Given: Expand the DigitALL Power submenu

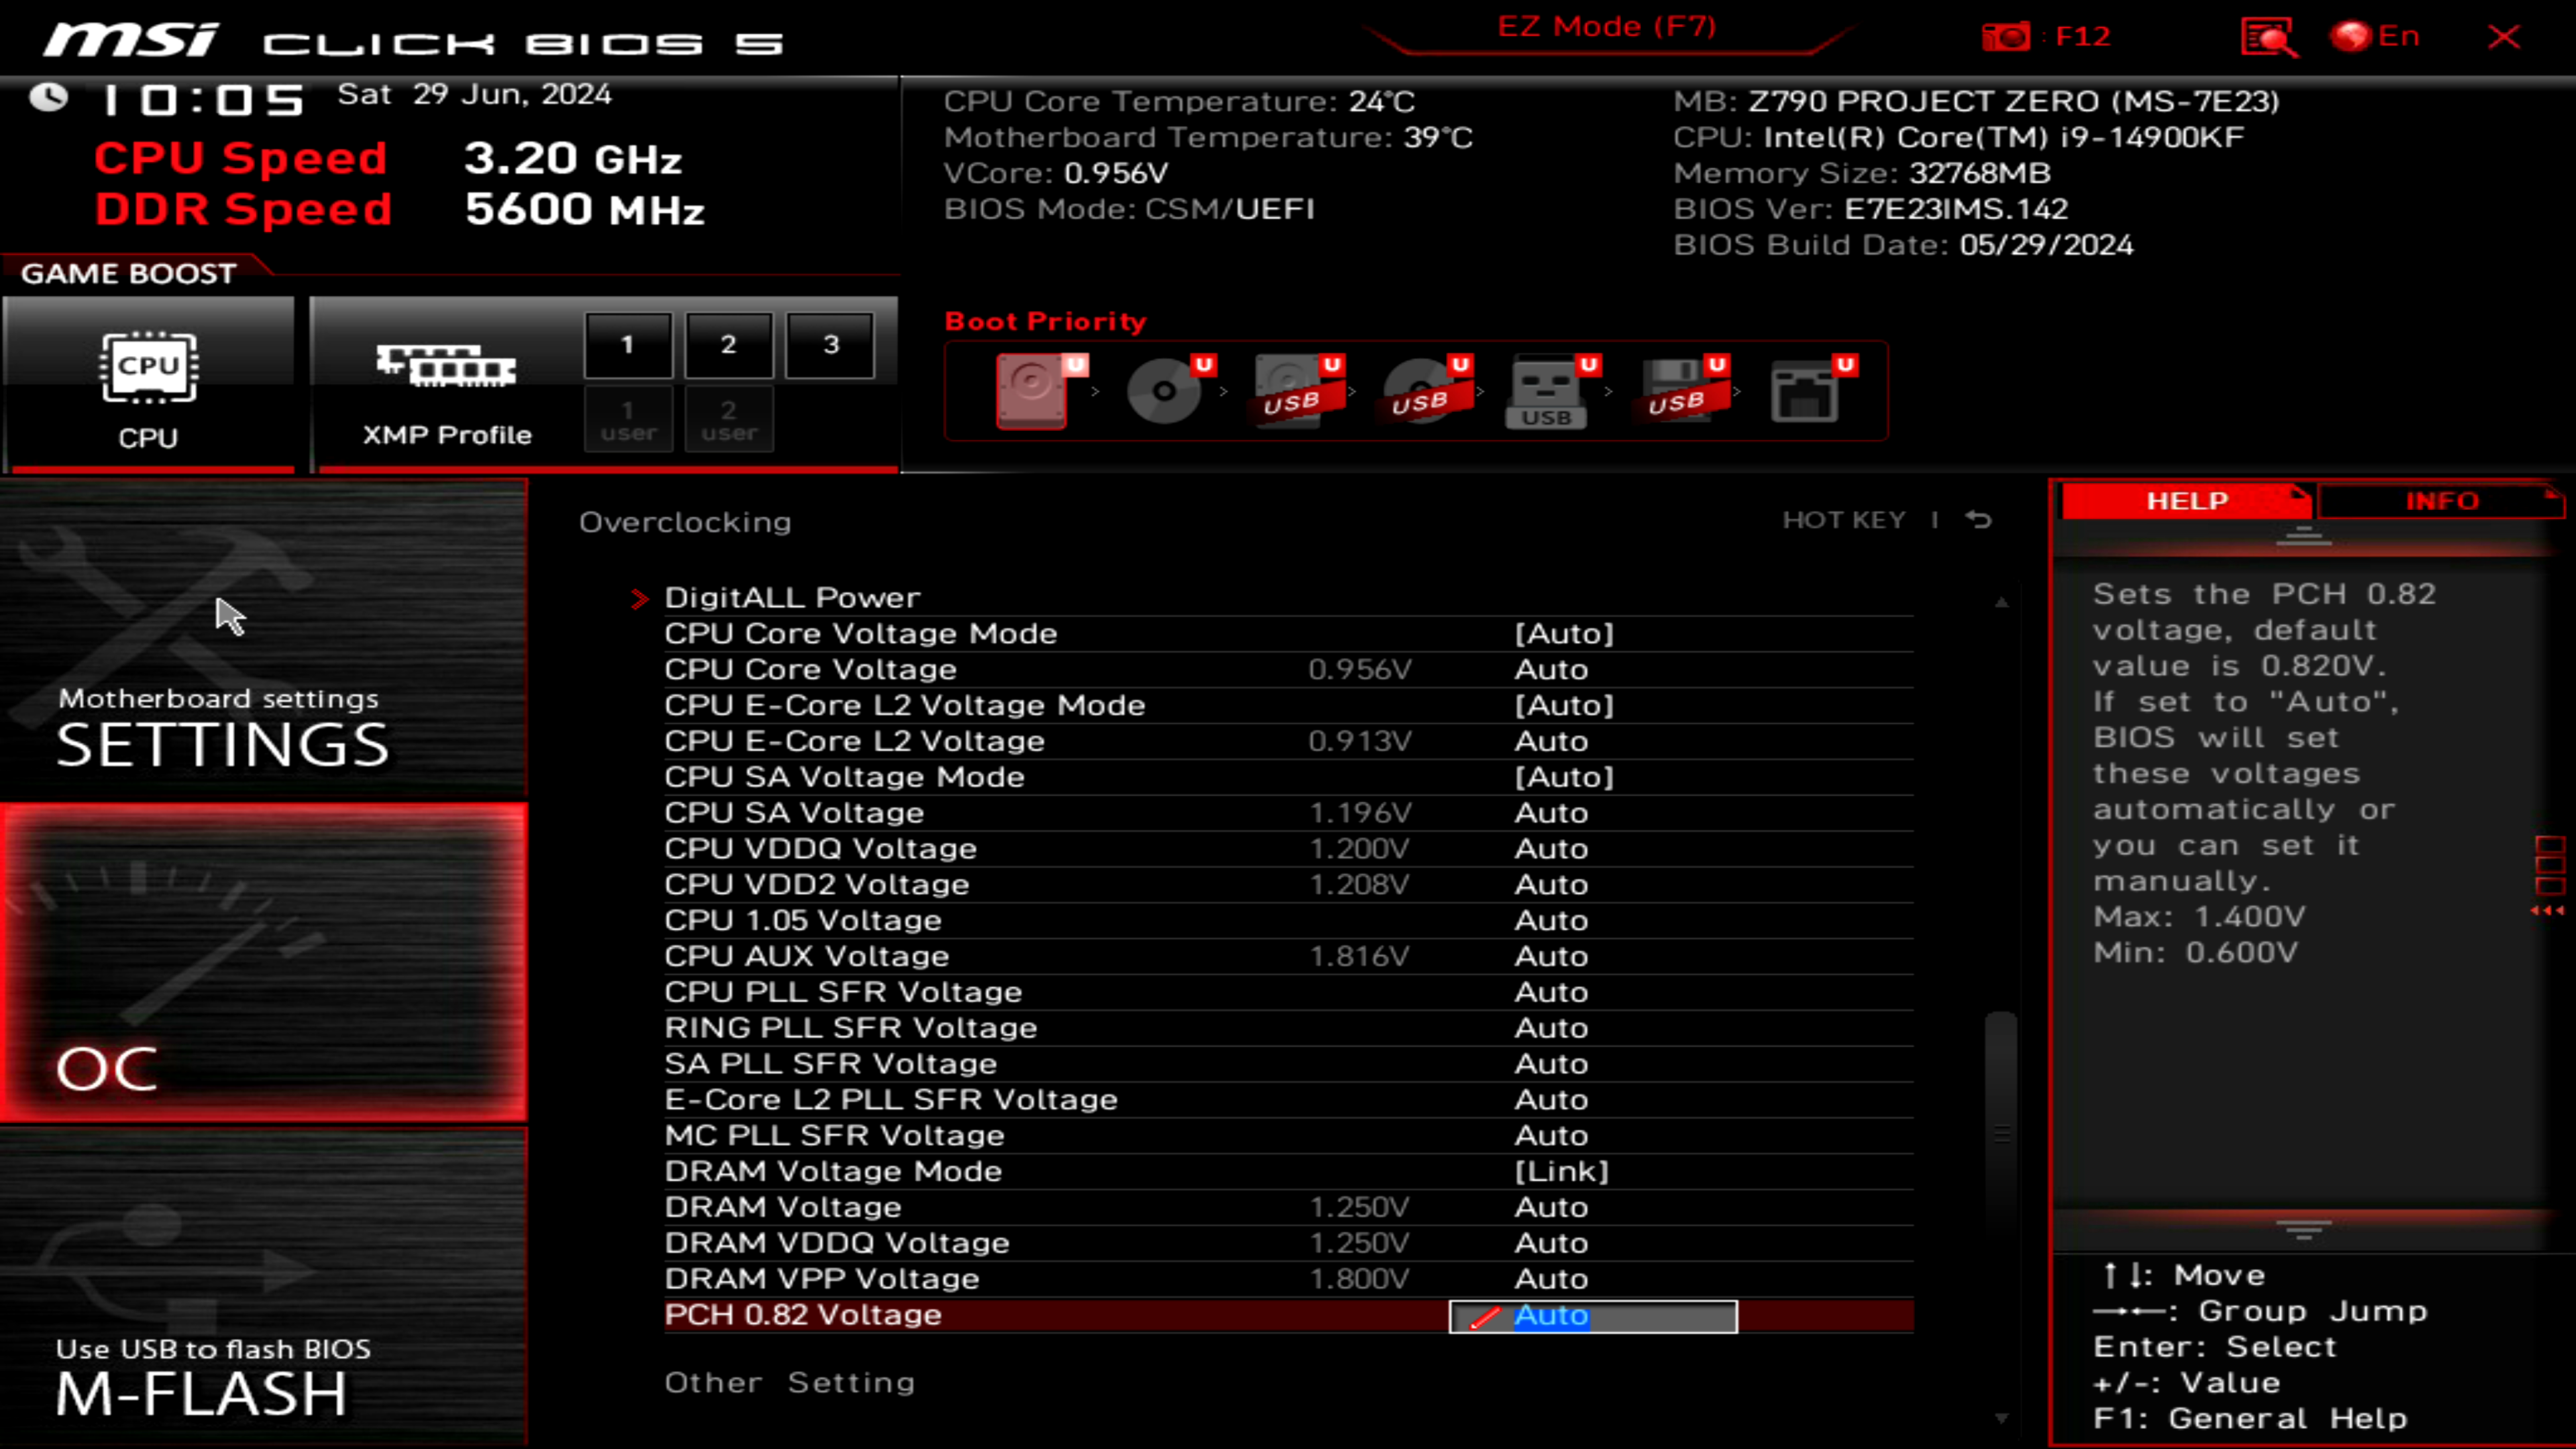Looking at the screenshot, I should coord(792,596).
